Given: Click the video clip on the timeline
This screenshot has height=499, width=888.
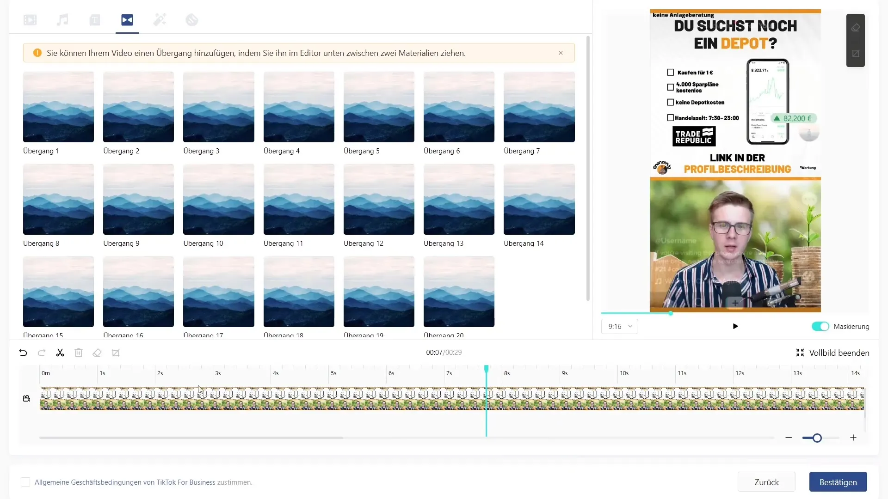Looking at the screenshot, I should [x=452, y=399].
